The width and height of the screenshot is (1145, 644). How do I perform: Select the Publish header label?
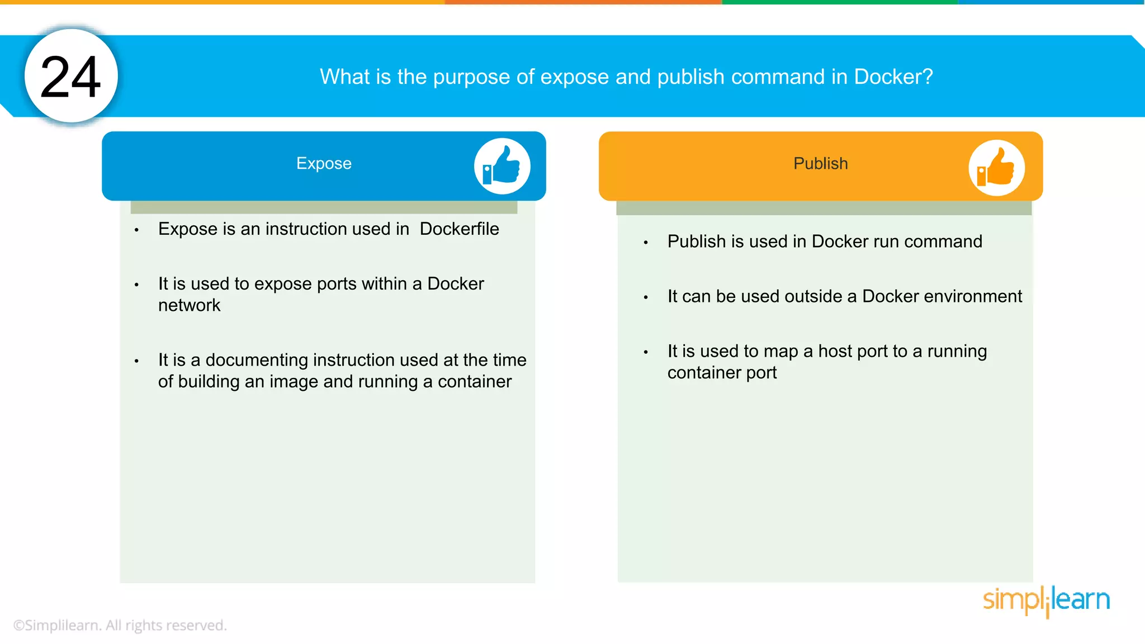820,163
